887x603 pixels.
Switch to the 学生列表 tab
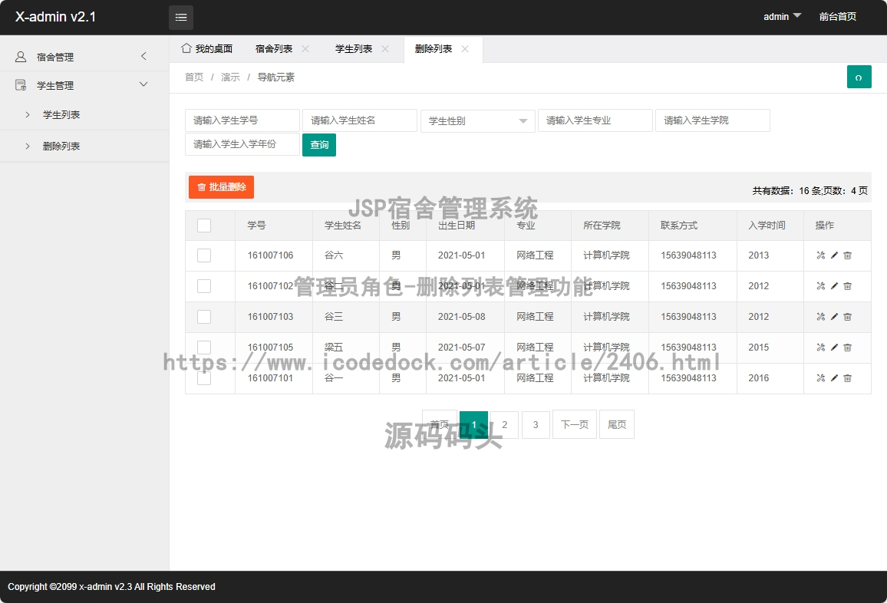[354, 48]
